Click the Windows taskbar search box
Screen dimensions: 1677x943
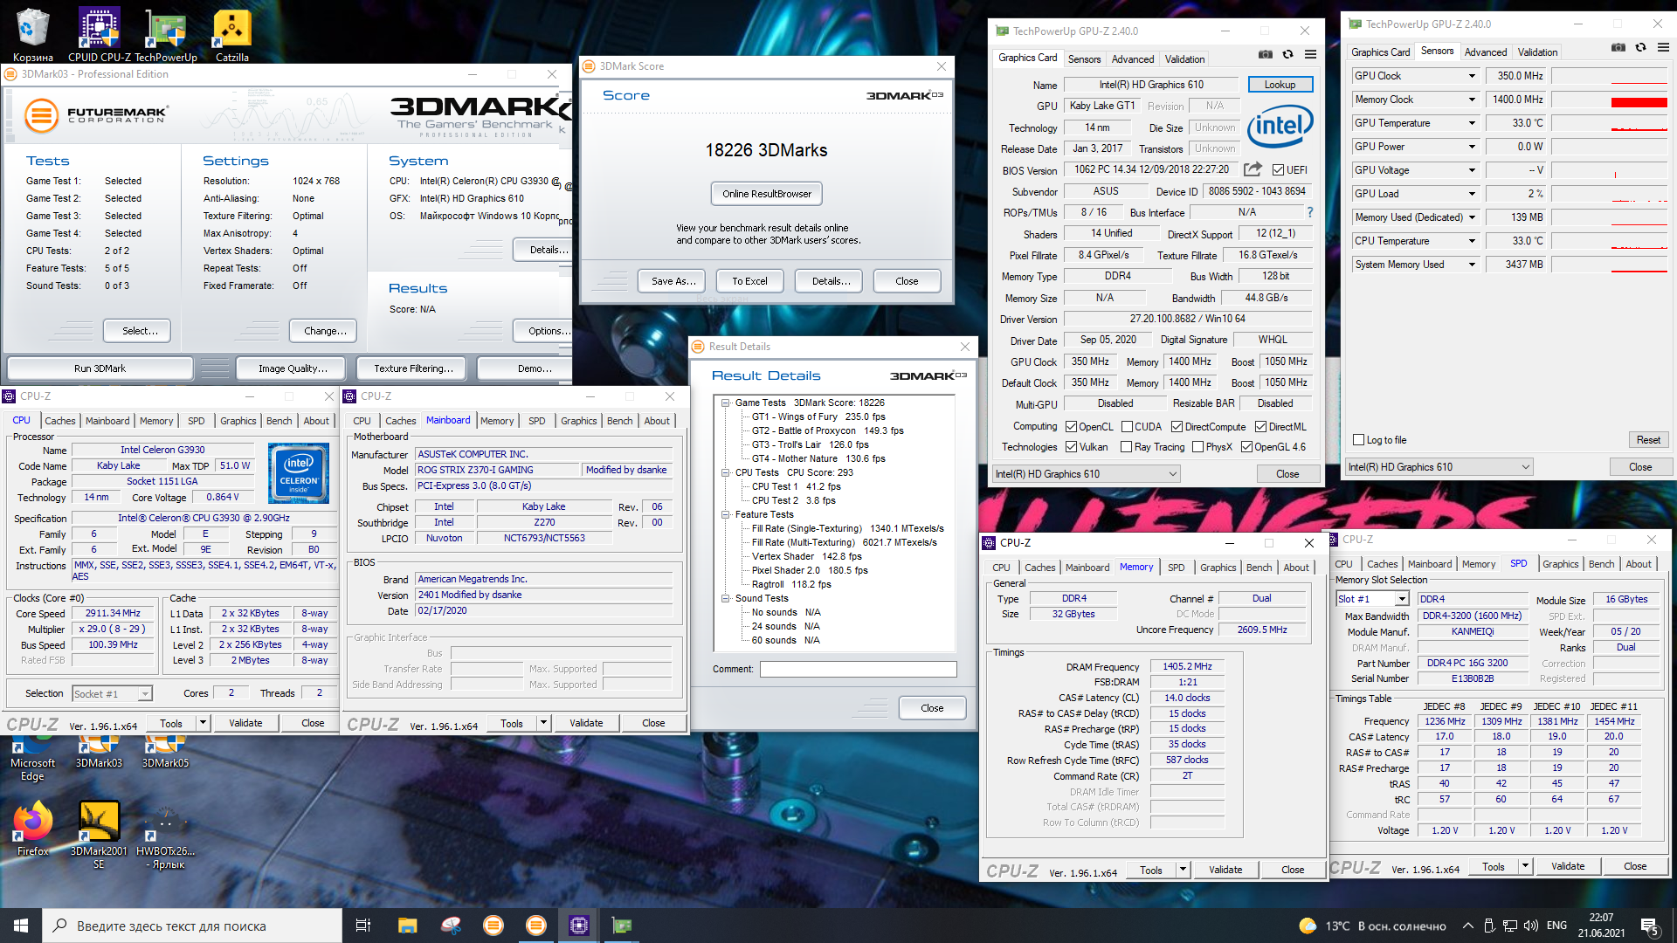pos(192,926)
